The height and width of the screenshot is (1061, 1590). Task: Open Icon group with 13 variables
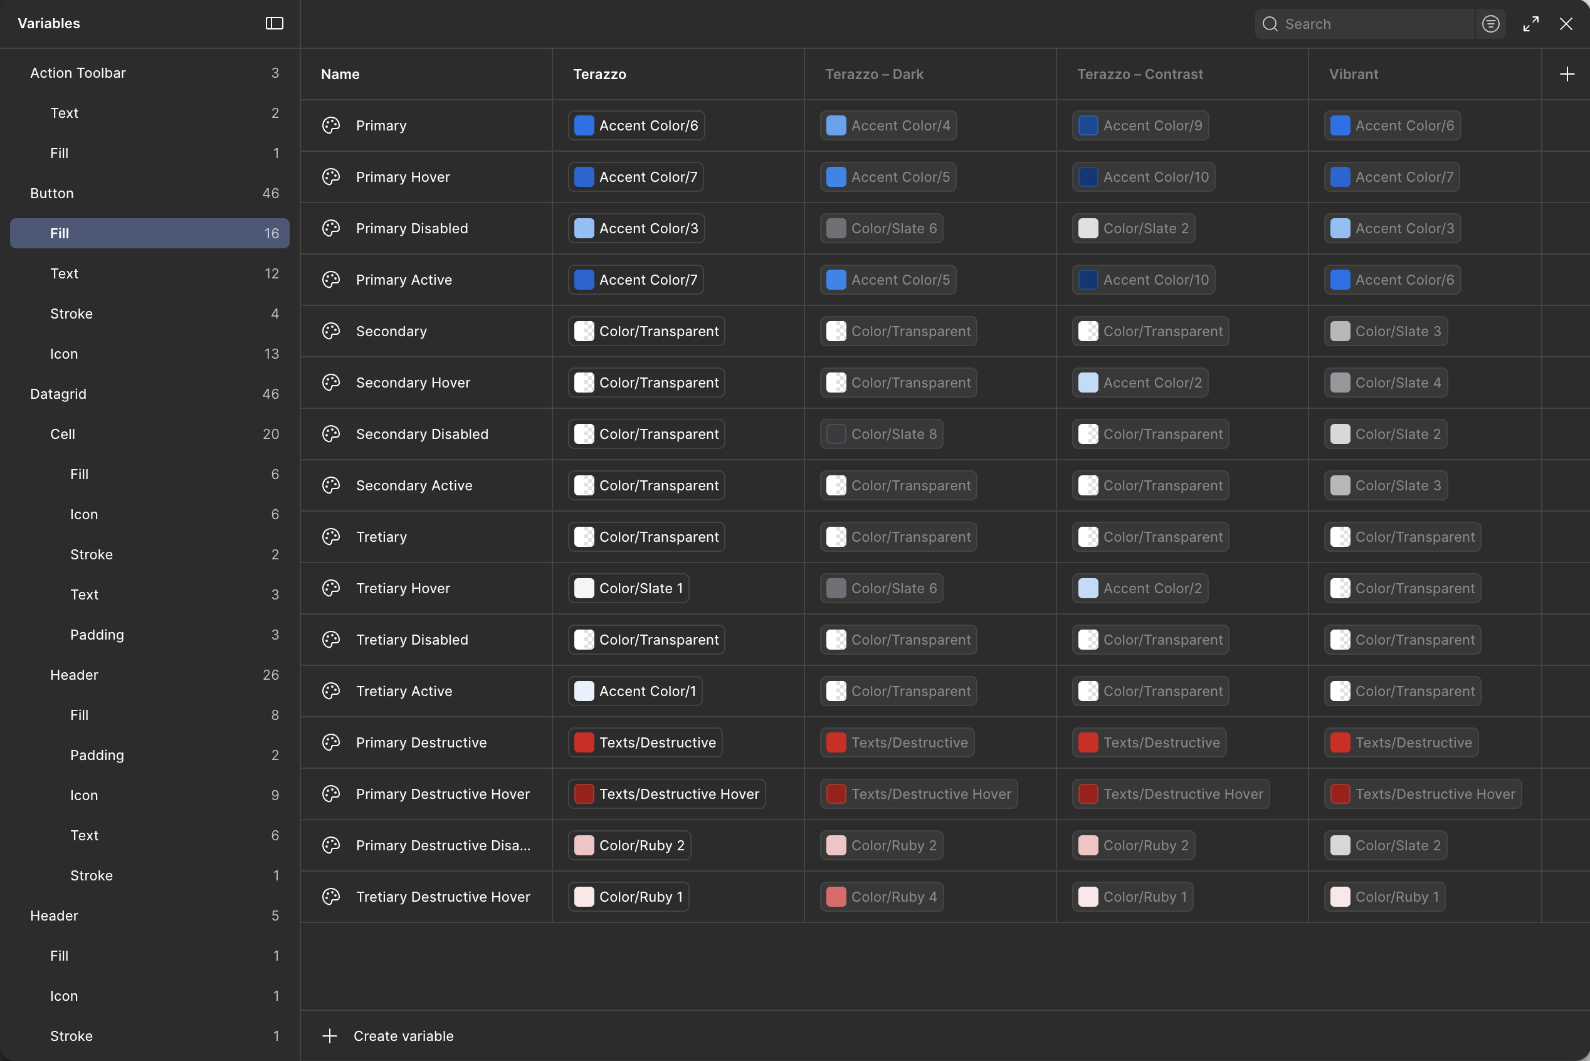(x=149, y=354)
